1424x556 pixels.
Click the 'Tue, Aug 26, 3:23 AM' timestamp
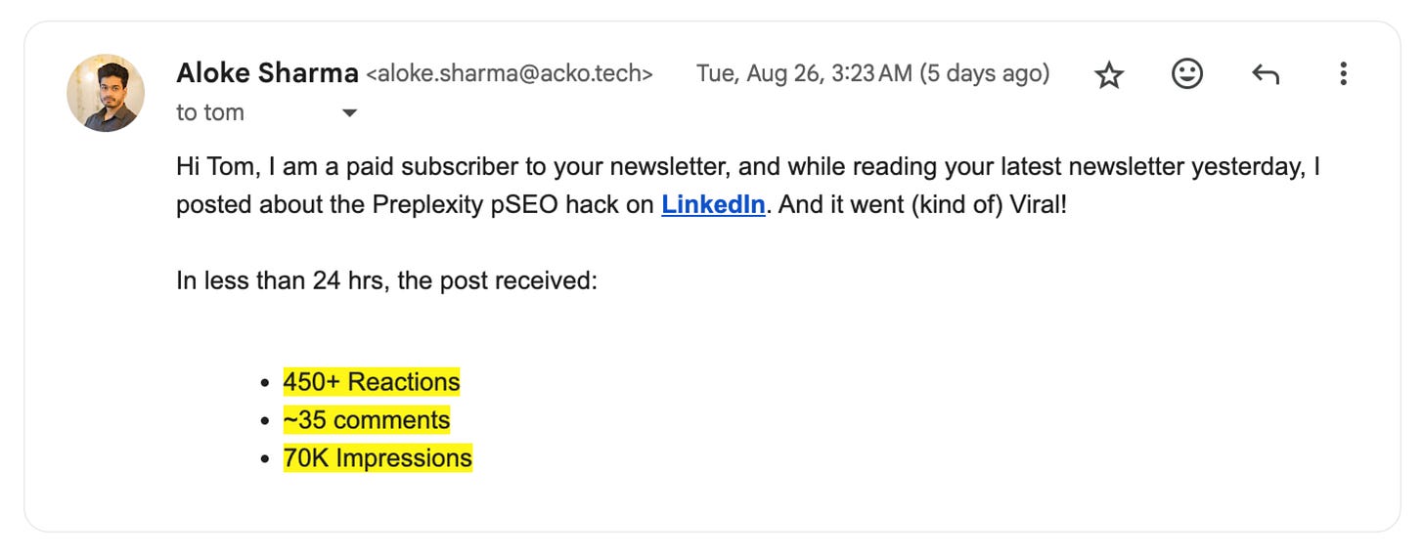point(803,74)
